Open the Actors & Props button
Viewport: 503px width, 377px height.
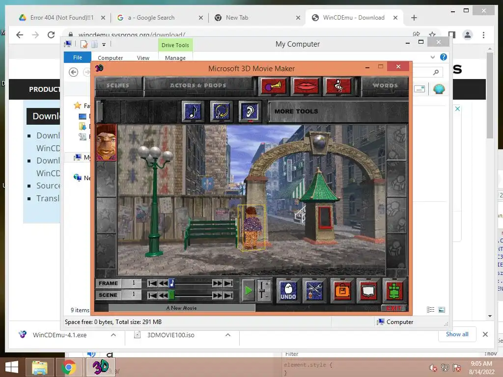pyautogui.click(x=198, y=85)
